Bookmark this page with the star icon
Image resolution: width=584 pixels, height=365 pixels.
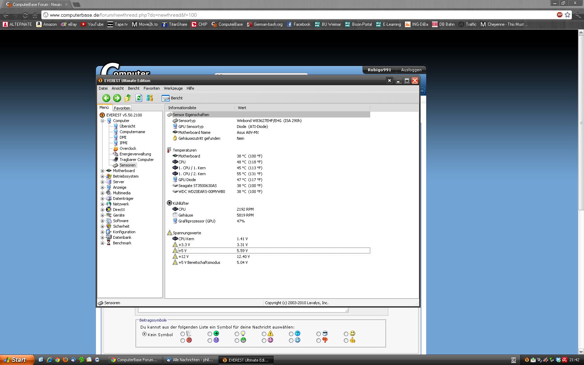pyautogui.click(x=568, y=15)
